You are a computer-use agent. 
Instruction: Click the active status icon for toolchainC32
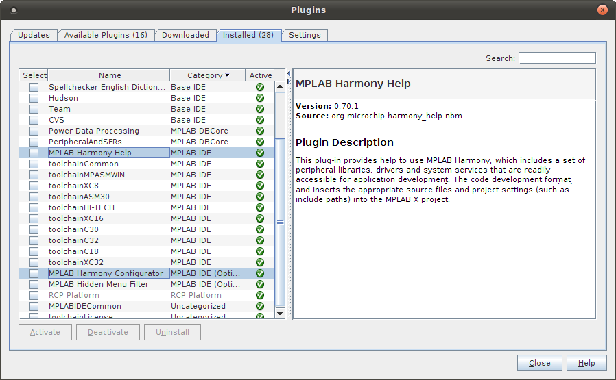click(260, 240)
